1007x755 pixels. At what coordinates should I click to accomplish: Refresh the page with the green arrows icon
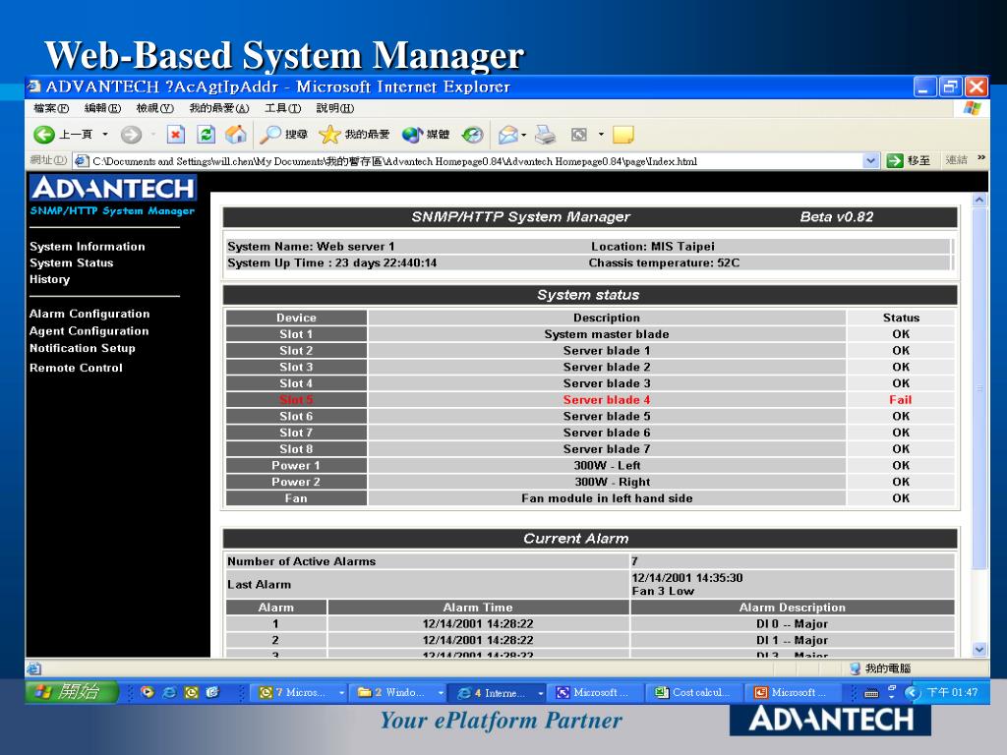[x=206, y=134]
